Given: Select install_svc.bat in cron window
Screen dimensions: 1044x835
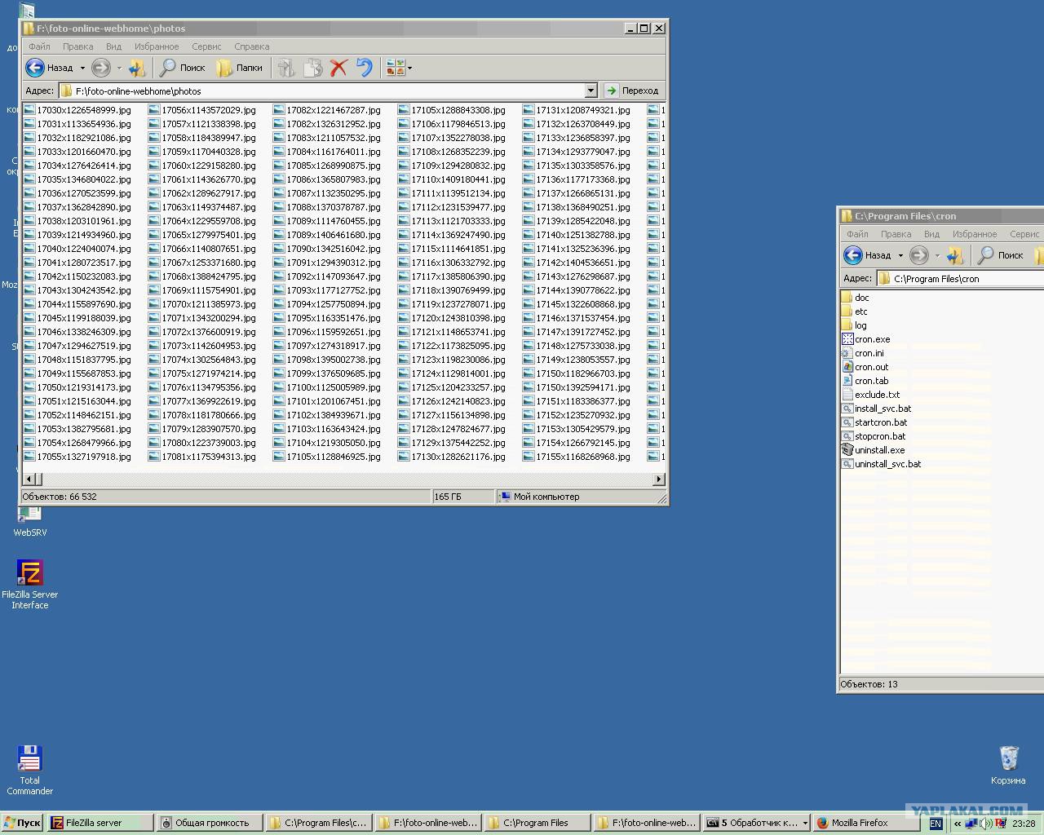Looking at the screenshot, I should click(x=876, y=409).
